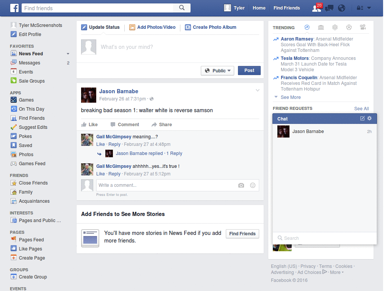Image resolution: width=388 pixels, height=291 pixels.
Task: Click the blue Post button
Action: (x=249, y=70)
